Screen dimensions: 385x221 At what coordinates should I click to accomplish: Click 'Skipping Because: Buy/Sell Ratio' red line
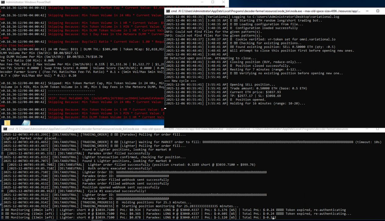(x=82, y=42)
